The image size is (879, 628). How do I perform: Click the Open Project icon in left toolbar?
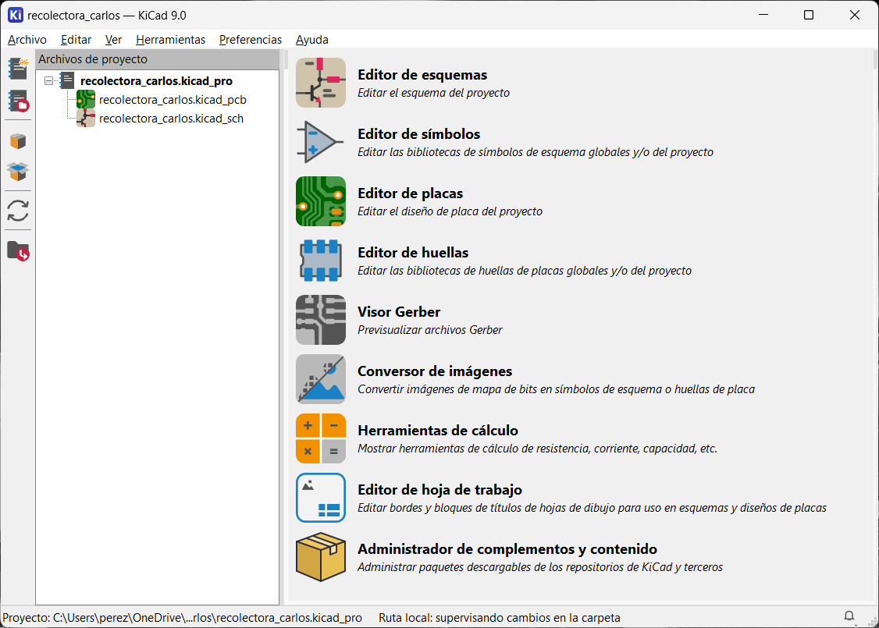[x=18, y=101]
